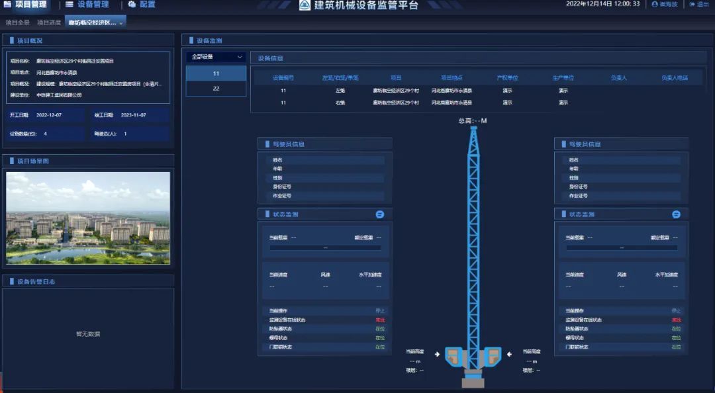The width and height of the screenshot is (715, 393).
Task: Click the right elevator cage on tower
Action: coord(490,357)
